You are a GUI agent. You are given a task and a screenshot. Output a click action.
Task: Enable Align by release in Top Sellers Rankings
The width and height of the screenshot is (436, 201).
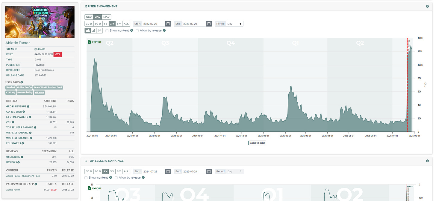[116, 177]
